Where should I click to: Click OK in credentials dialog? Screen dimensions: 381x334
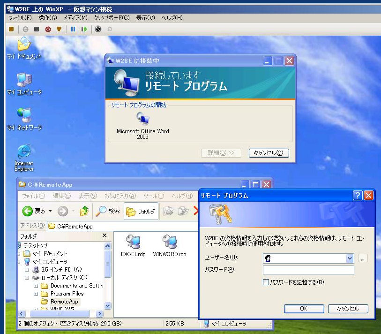(304, 309)
